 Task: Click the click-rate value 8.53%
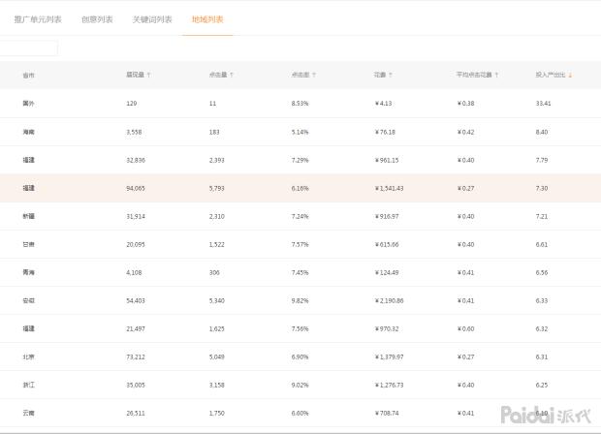point(300,104)
